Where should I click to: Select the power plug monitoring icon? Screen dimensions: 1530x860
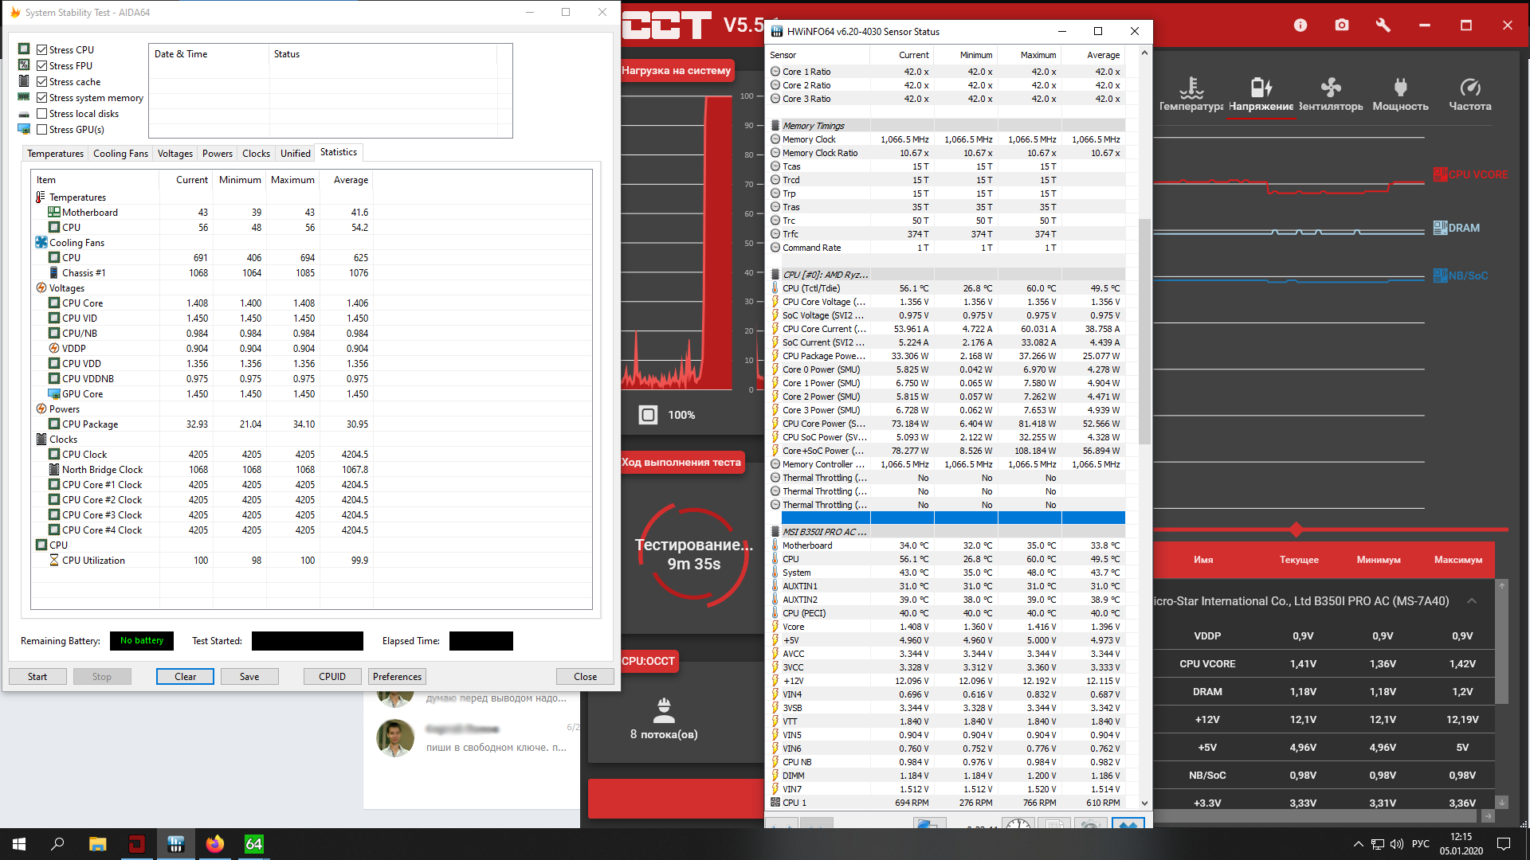coord(1400,88)
